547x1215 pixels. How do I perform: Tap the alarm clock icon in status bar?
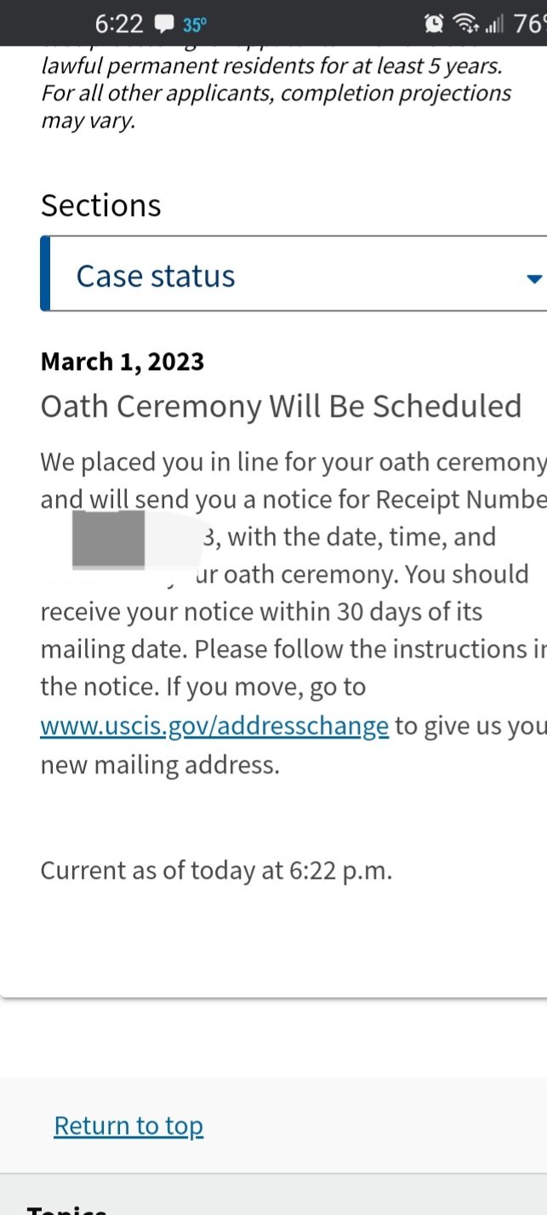pyautogui.click(x=434, y=23)
